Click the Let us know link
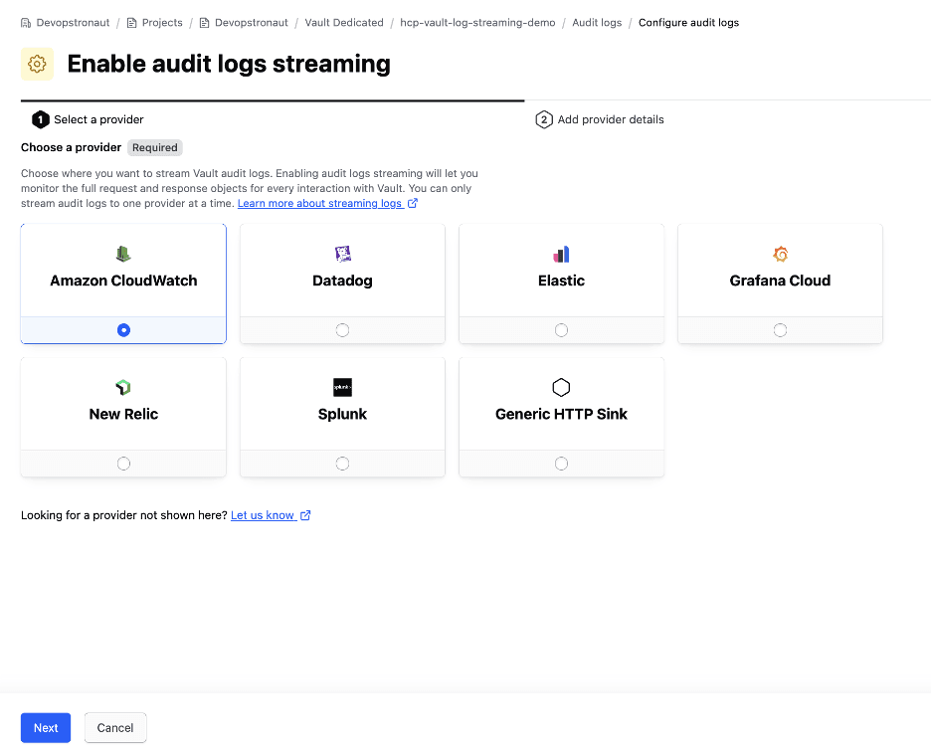 (x=265, y=515)
